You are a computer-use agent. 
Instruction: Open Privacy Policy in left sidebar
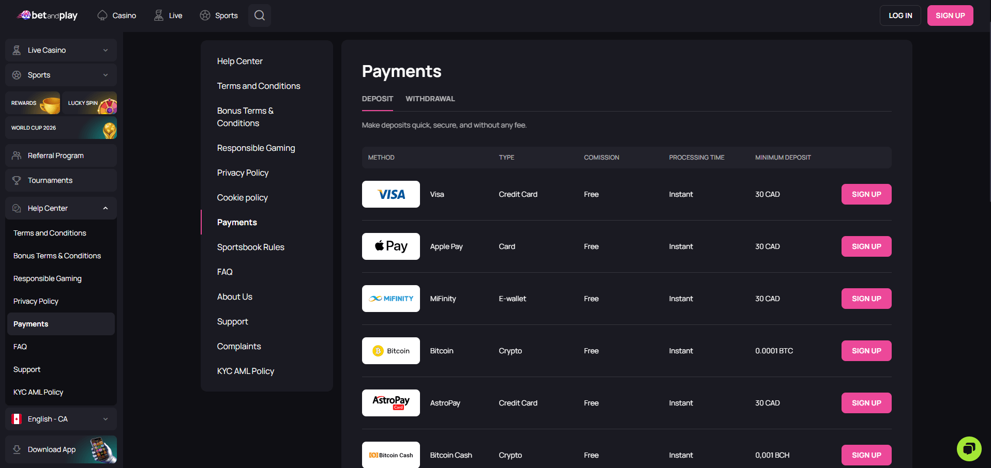coord(36,301)
